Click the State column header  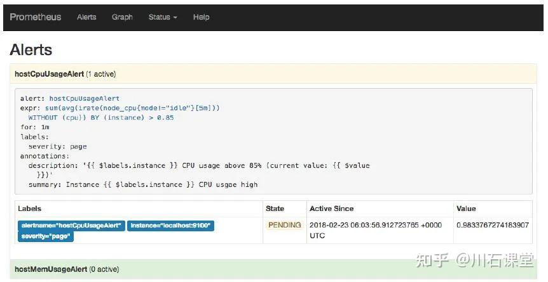275,208
